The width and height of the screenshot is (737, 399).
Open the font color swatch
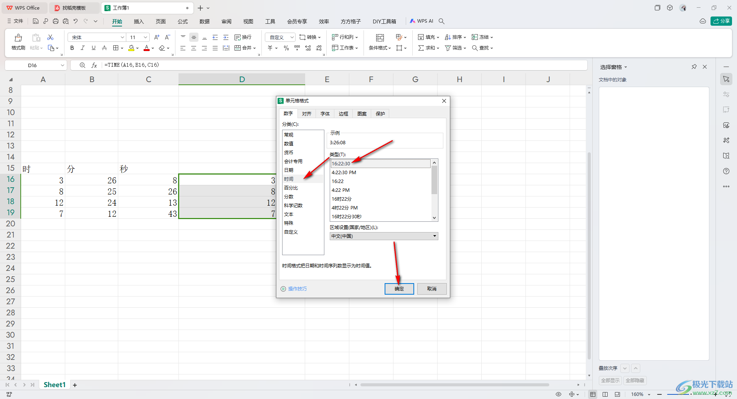click(x=147, y=48)
